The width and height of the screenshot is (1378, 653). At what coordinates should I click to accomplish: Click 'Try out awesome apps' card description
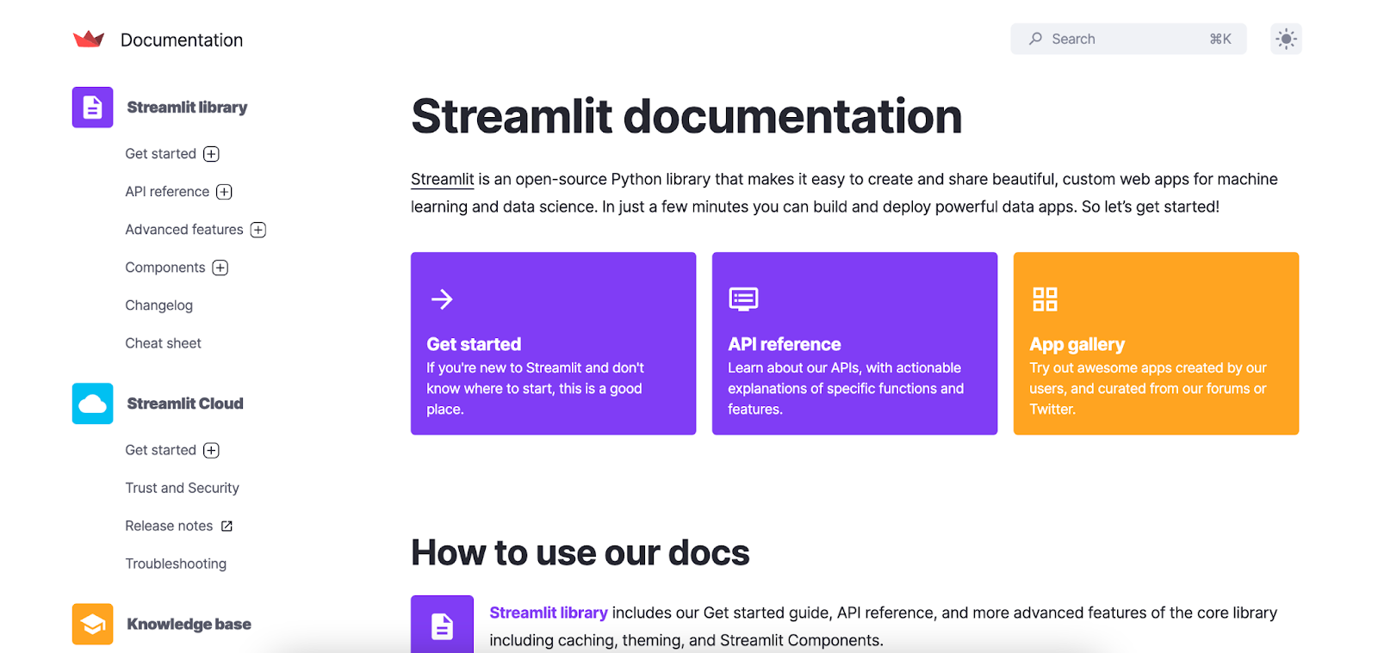(x=1148, y=388)
